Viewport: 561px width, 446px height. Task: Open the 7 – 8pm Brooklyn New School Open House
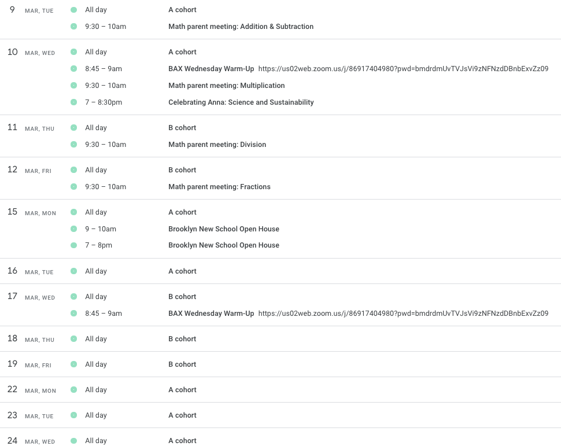click(223, 245)
